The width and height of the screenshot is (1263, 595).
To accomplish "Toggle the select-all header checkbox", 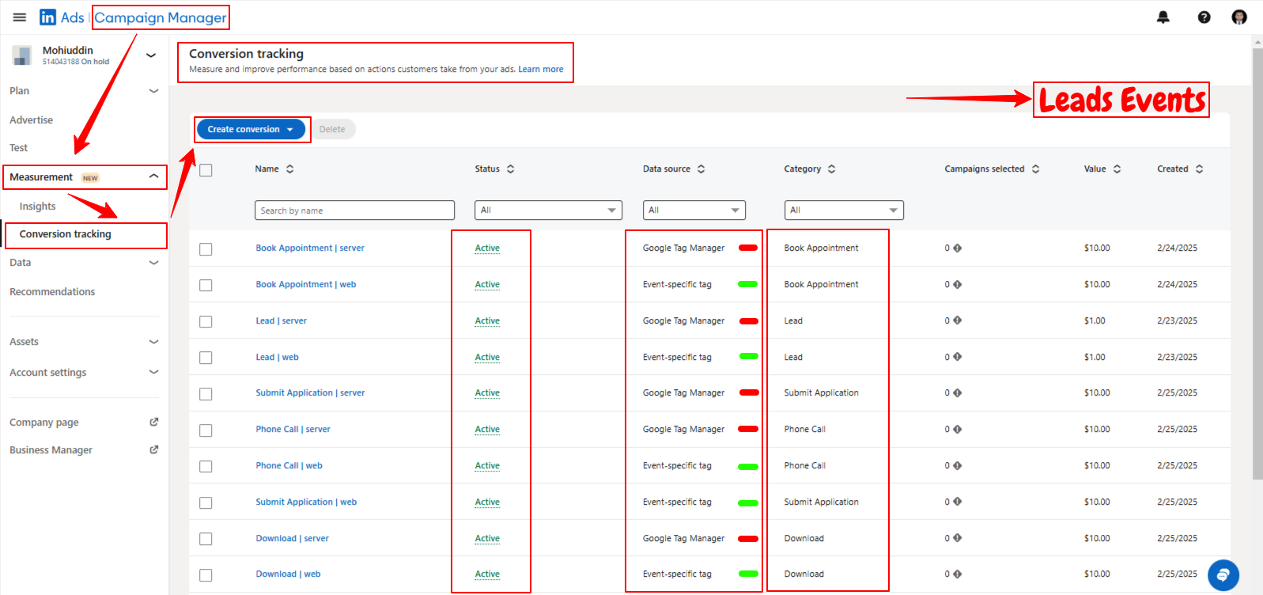I will (x=206, y=170).
